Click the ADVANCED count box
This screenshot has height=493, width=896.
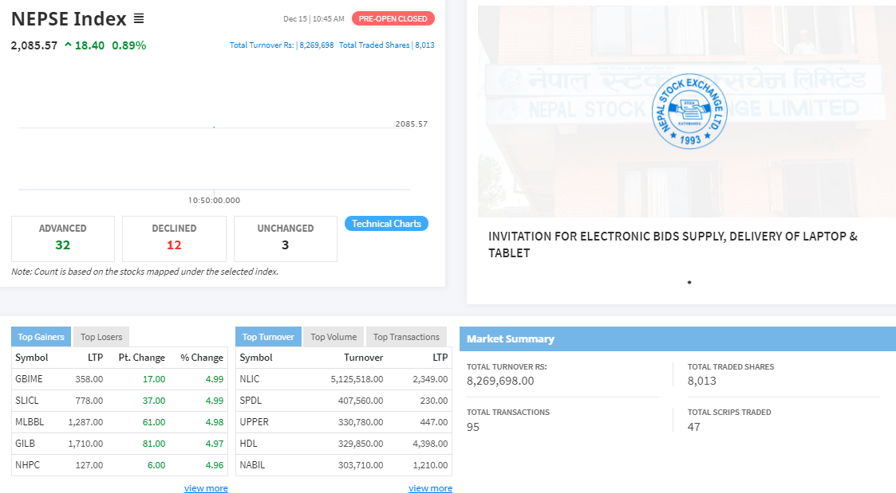(x=63, y=238)
